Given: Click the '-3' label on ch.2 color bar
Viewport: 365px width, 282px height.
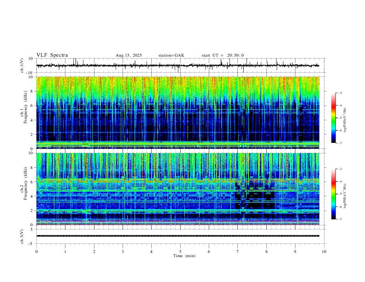Looking at the screenshot, I should click(x=340, y=169).
